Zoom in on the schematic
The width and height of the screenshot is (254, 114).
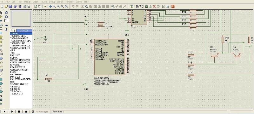point(54,6)
